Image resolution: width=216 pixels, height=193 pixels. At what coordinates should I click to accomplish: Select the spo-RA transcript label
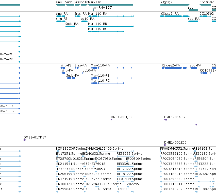[194, 19]
